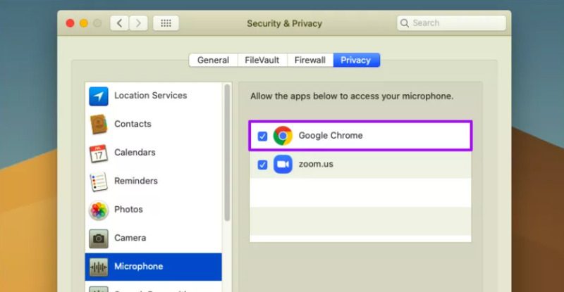Open the Firewall tab
This screenshot has width=564, height=292.
(310, 61)
